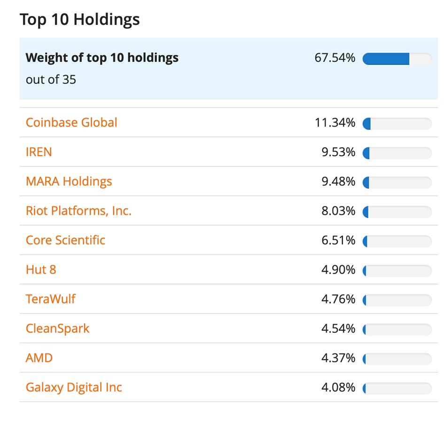Click the Coinbase Global weight progress bar
Screen dimensions: 444x424
tap(397, 124)
